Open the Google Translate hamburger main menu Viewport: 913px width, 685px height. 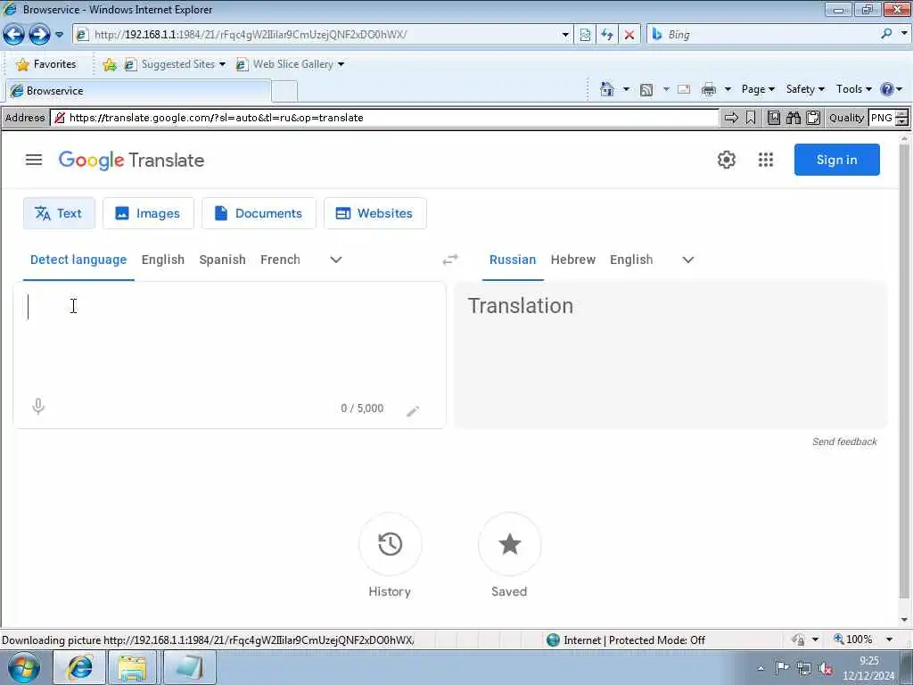tap(34, 160)
